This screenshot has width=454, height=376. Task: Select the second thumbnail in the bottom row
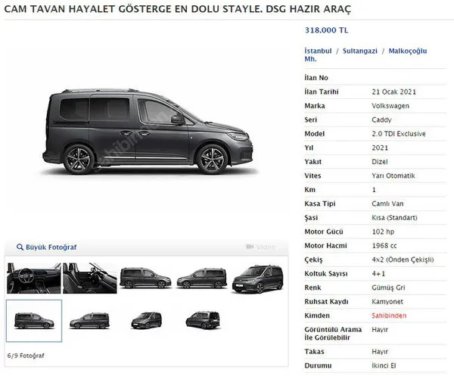89,320
